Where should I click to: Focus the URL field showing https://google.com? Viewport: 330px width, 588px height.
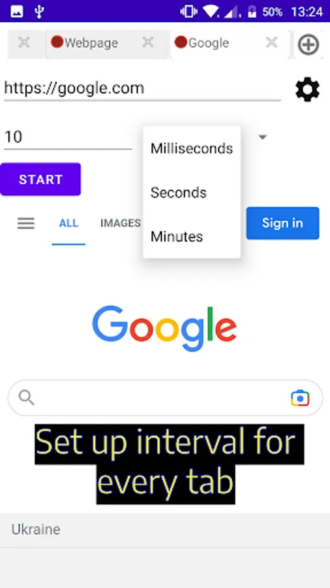(142, 89)
